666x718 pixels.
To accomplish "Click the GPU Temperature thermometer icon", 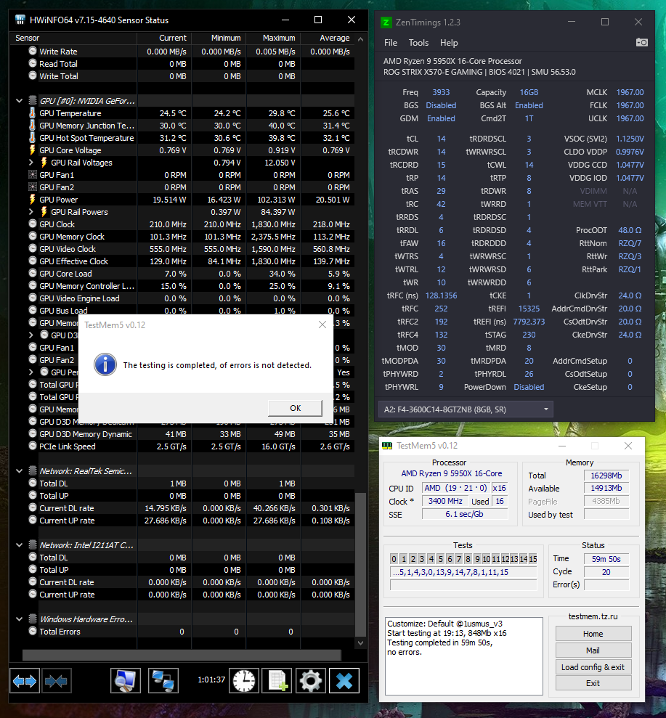I will [32, 113].
